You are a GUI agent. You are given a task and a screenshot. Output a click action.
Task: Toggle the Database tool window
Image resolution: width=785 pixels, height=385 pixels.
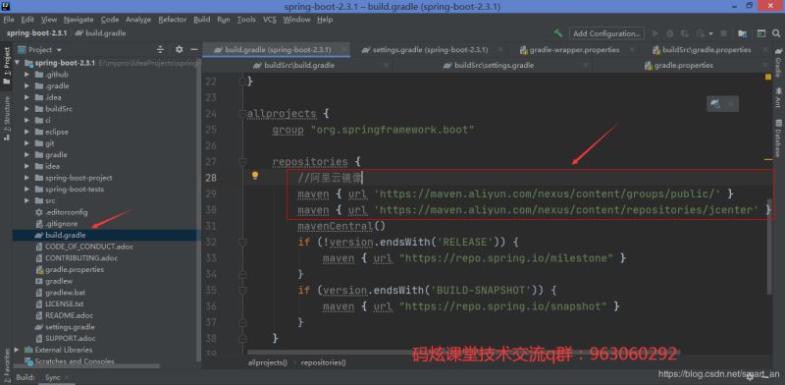coord(778,137)
